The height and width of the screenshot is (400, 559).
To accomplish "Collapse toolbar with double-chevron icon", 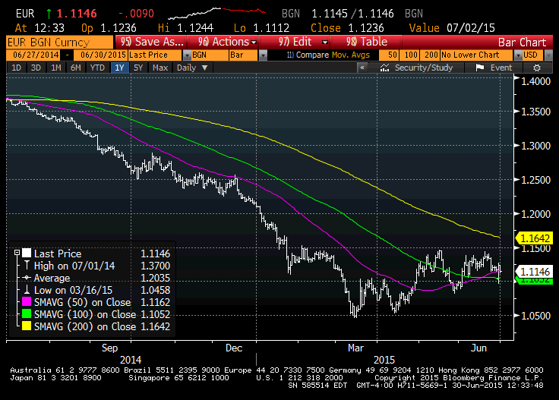I will pos(364,68).
